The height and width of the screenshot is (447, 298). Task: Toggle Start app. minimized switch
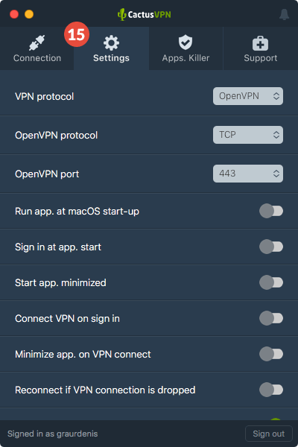271,282
